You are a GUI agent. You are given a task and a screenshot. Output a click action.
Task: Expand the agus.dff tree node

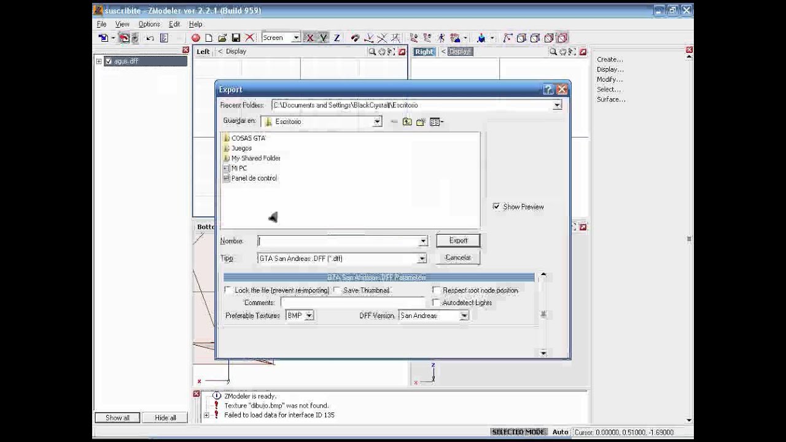tap(99, 61)
